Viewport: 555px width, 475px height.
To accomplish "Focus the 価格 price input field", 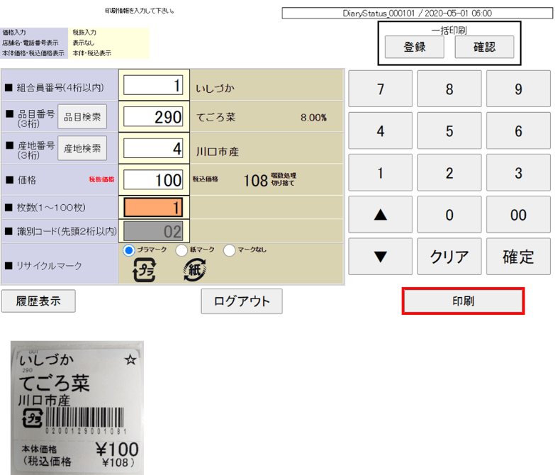I will (x=154, y=179).
